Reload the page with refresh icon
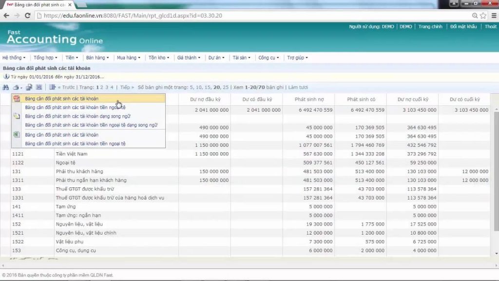 27,15
